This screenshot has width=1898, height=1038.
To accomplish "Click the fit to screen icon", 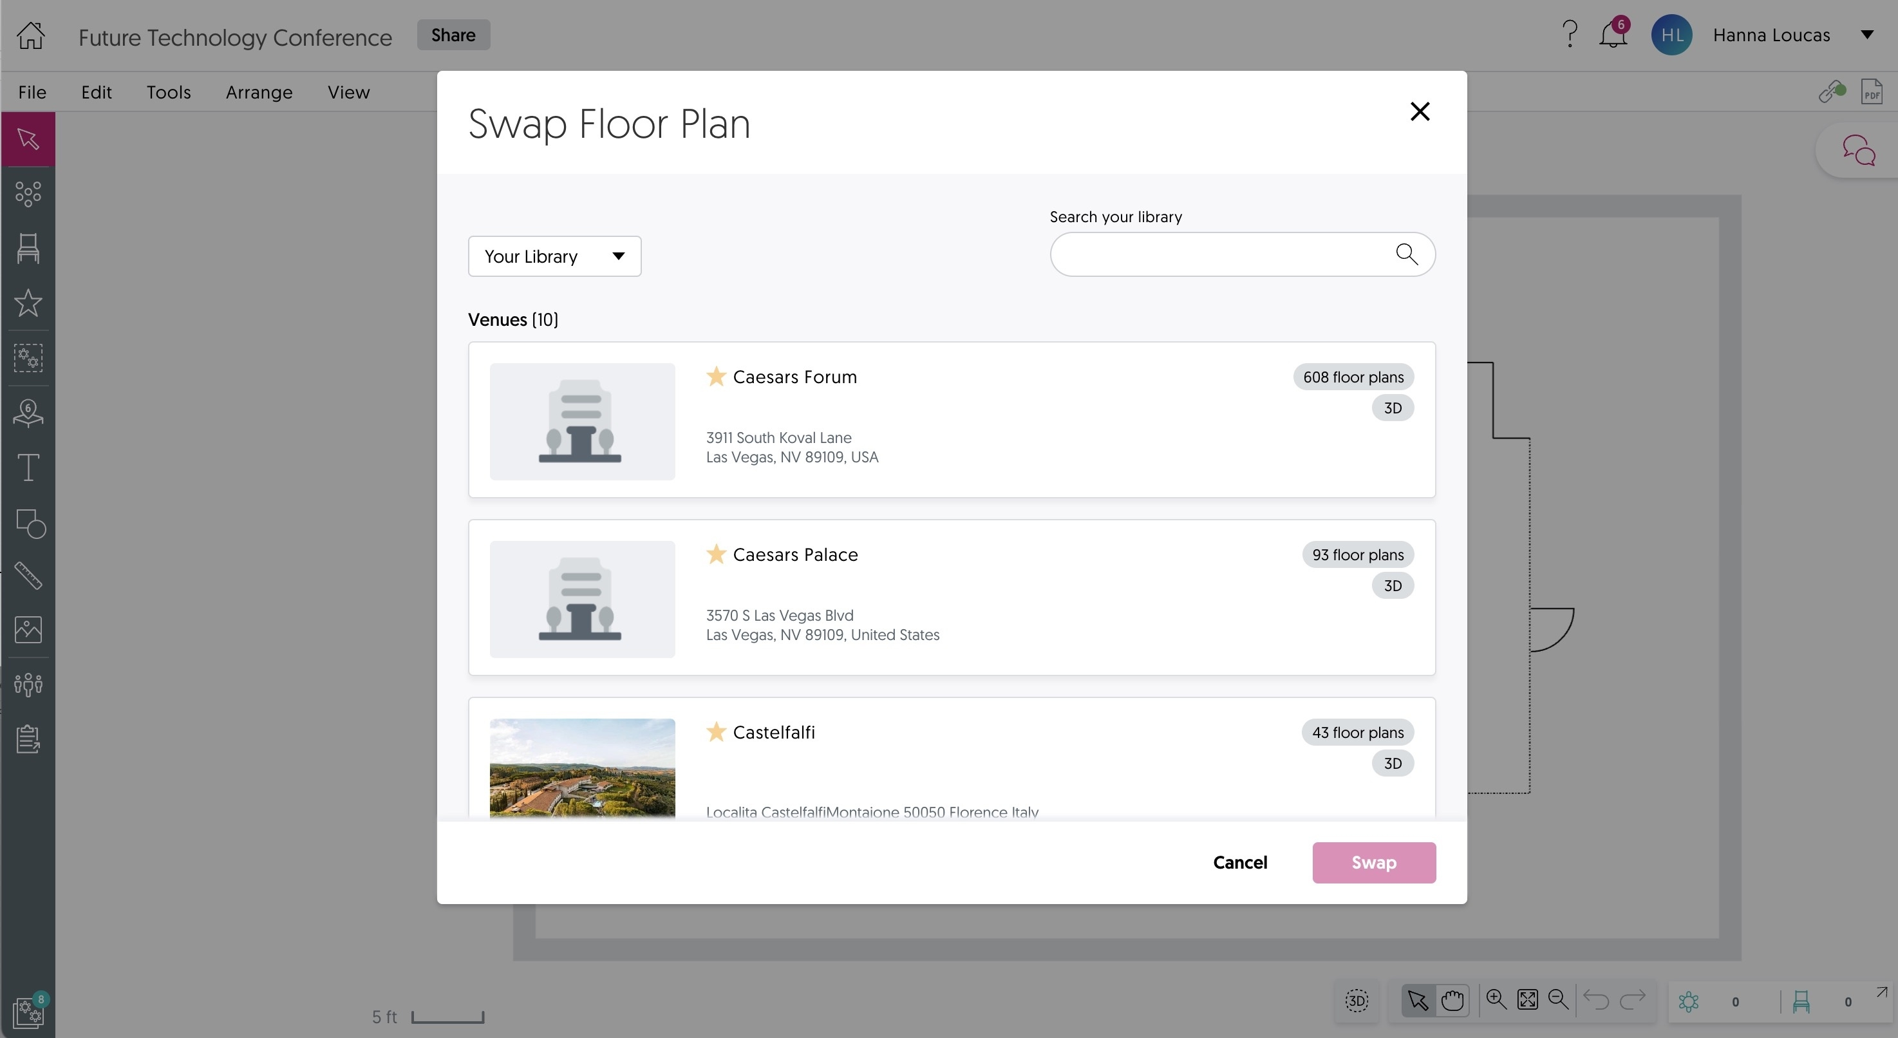I will click(1527, 1000).
